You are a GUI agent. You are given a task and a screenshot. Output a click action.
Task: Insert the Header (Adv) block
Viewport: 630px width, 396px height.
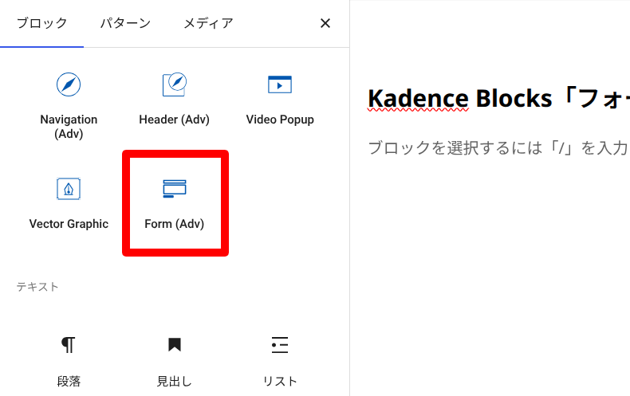coord(175,100)
